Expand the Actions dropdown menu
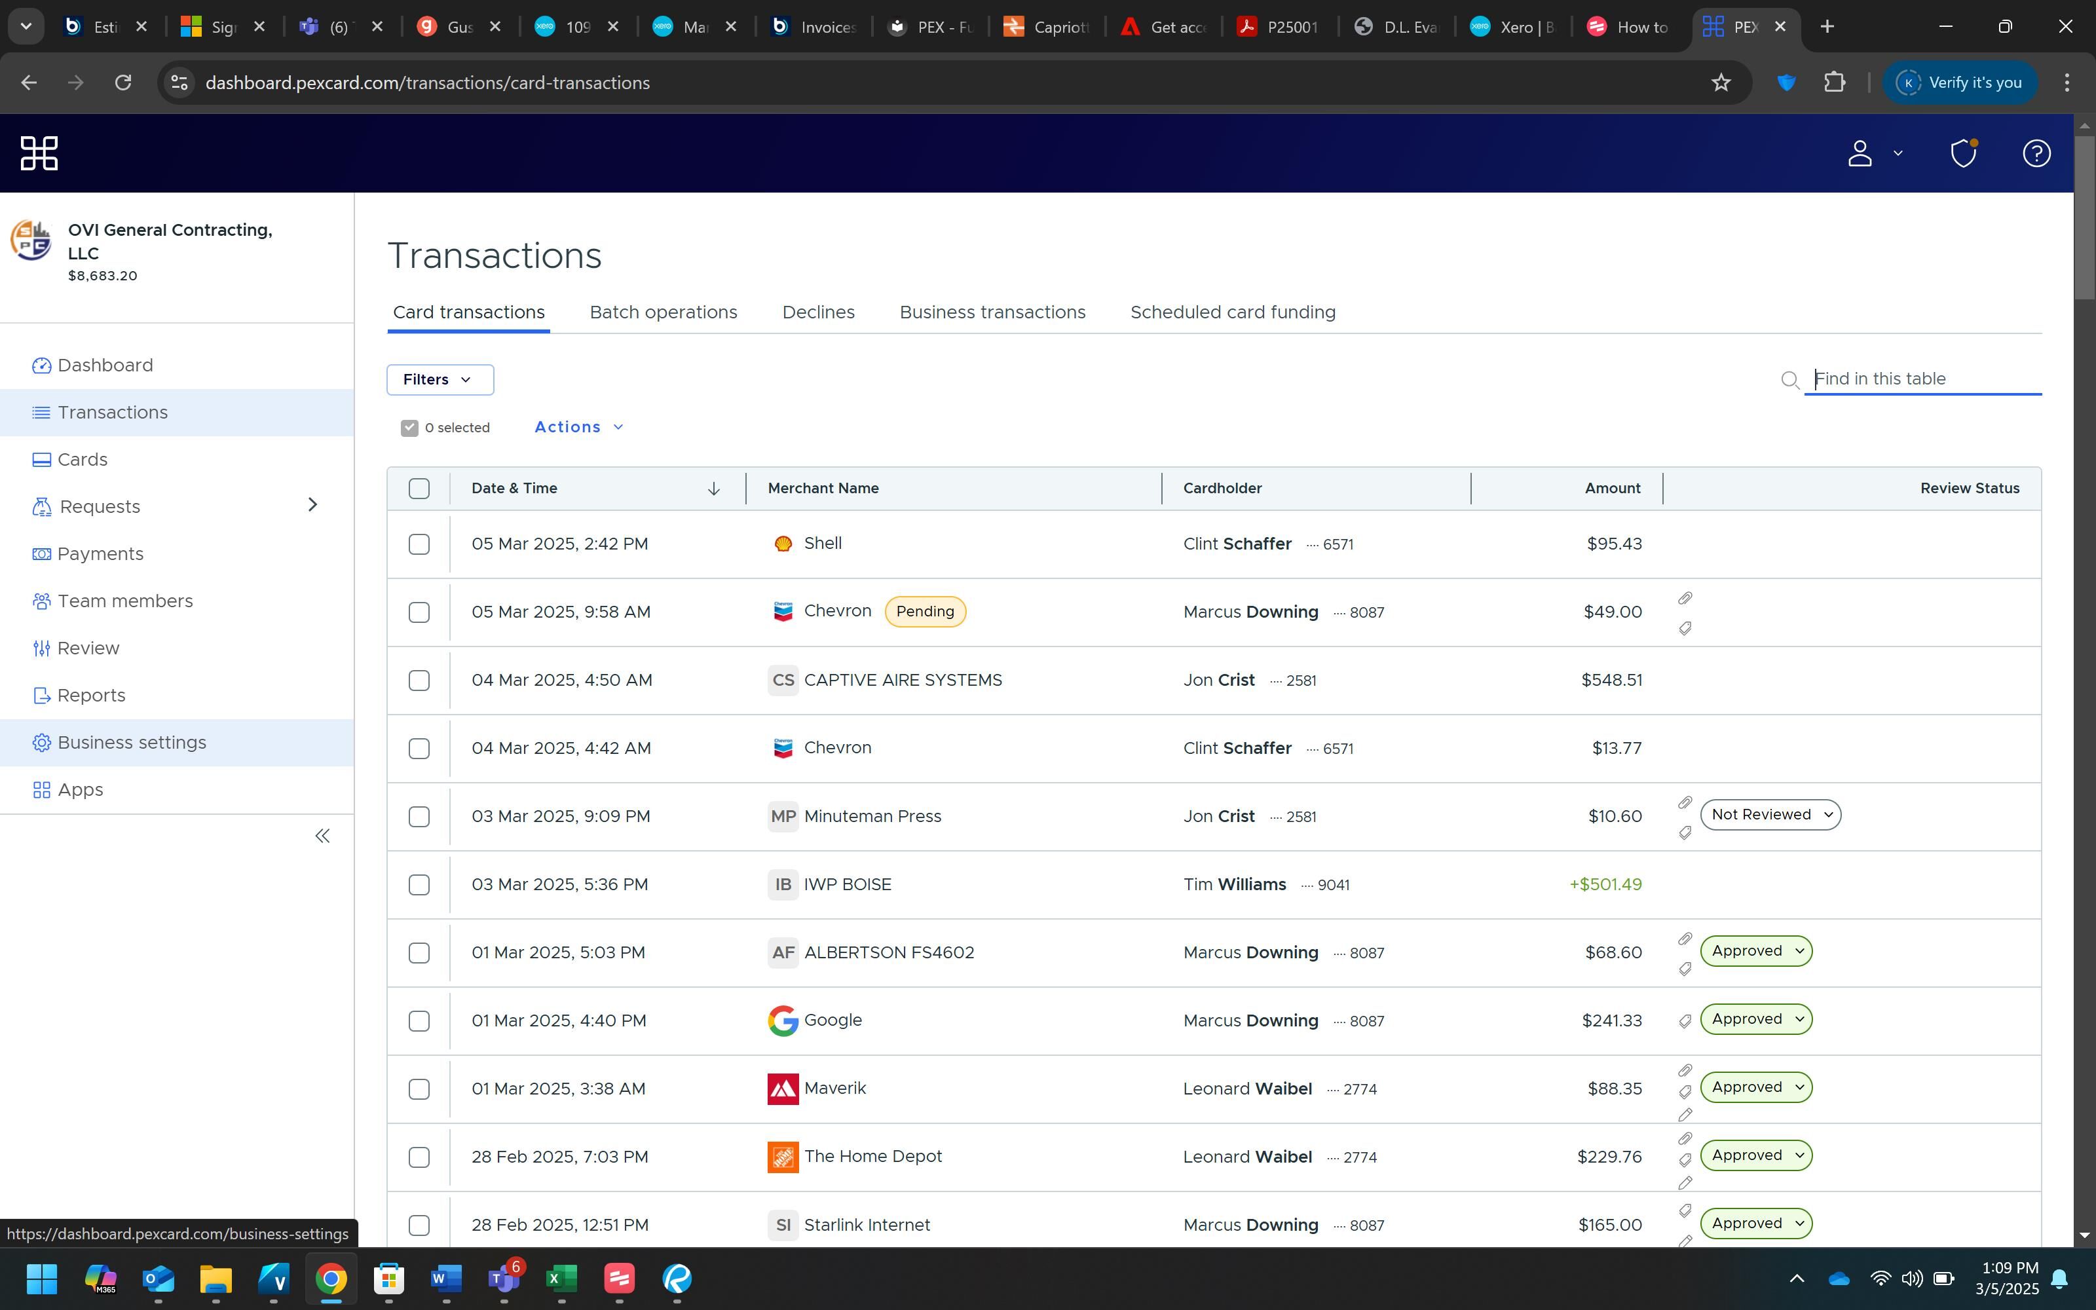The width and height of the screenshot is (2096, 1310). pos(578,427)
